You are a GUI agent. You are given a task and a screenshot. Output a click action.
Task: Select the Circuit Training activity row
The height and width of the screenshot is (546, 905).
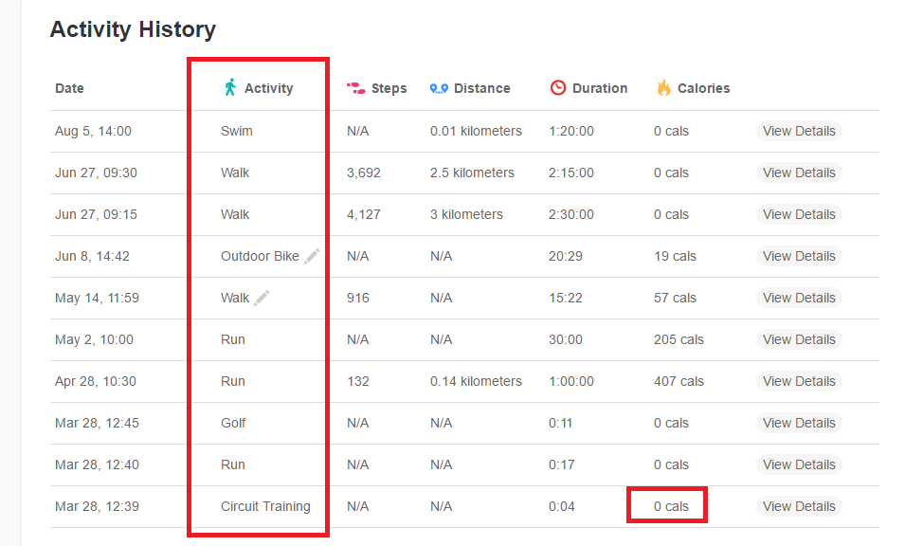265,506
